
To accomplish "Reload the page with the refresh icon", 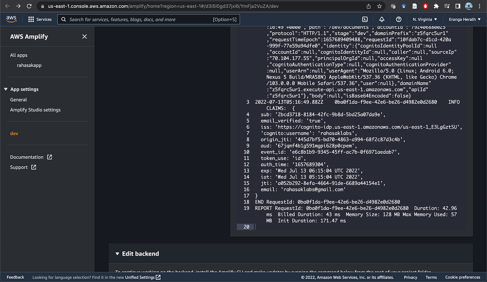I will tap(29, 6).
